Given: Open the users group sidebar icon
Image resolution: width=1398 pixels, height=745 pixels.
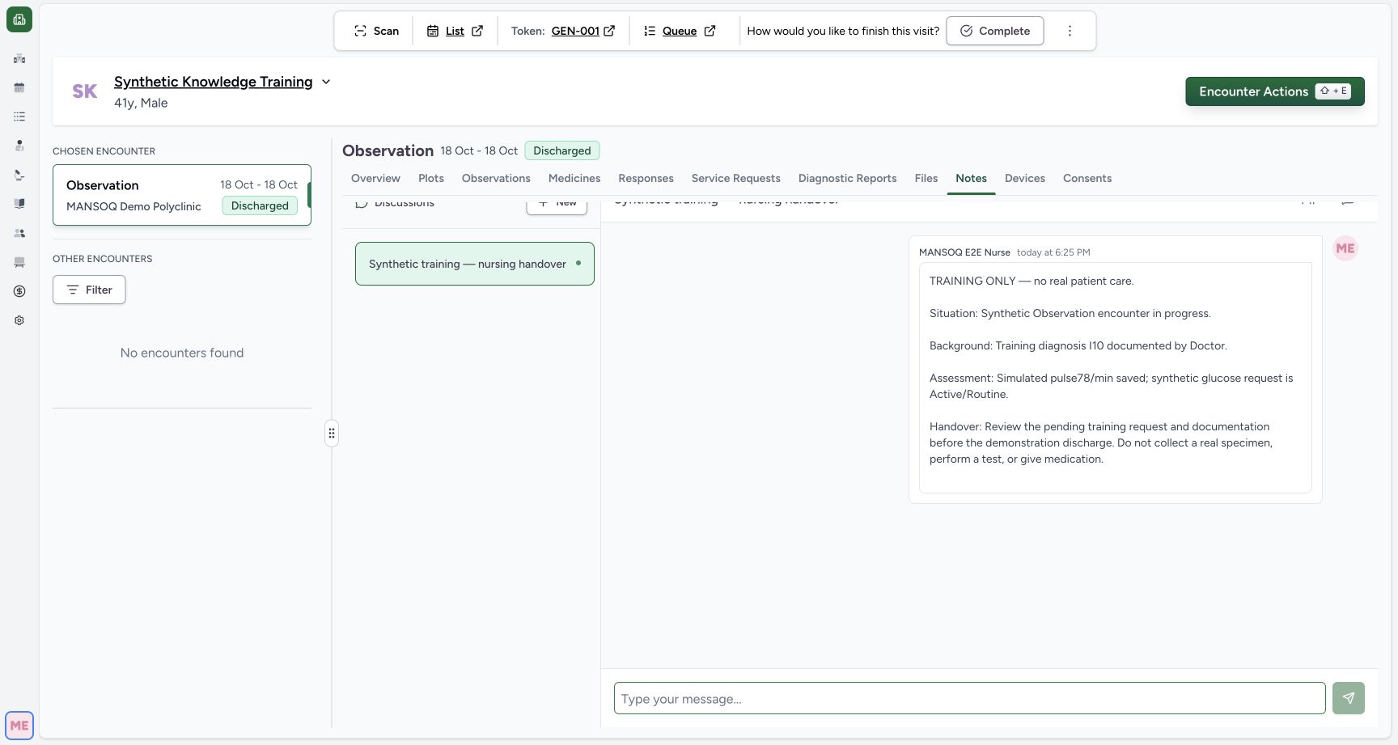Looking at the screenshot, I should click(x=19, y=233).
